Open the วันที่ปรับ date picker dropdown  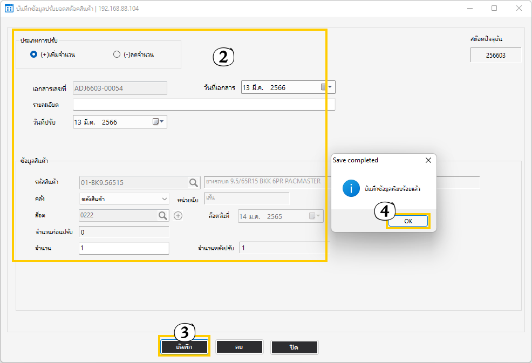pyautogui.click(x=159, y=122)
